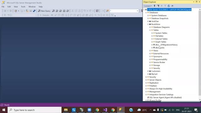The height and width of the screenshot is (113, 201).
Task: Expand the dbo.__EFMigrationsHistory table
Action: [152, 45]
